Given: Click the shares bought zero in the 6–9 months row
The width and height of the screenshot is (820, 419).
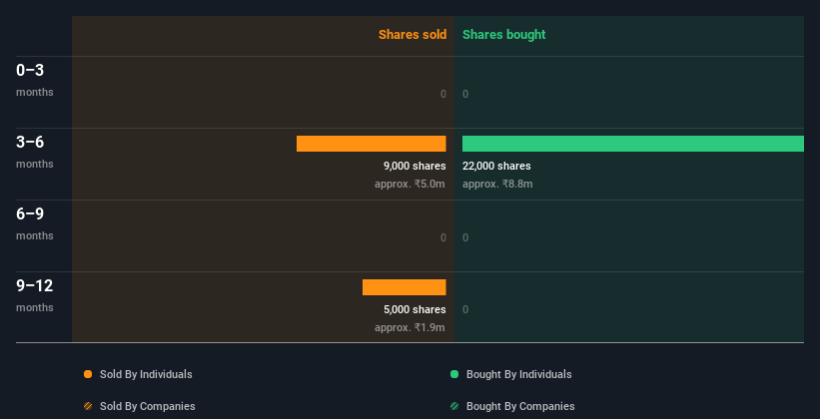Looking at the screenshot, I should coord(465,237).
